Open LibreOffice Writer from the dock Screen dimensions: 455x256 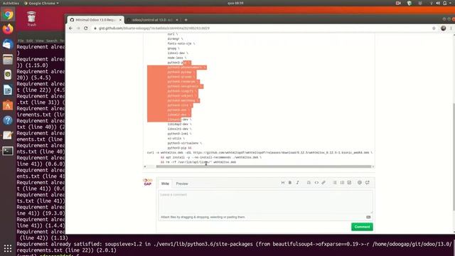pos(8,90)
